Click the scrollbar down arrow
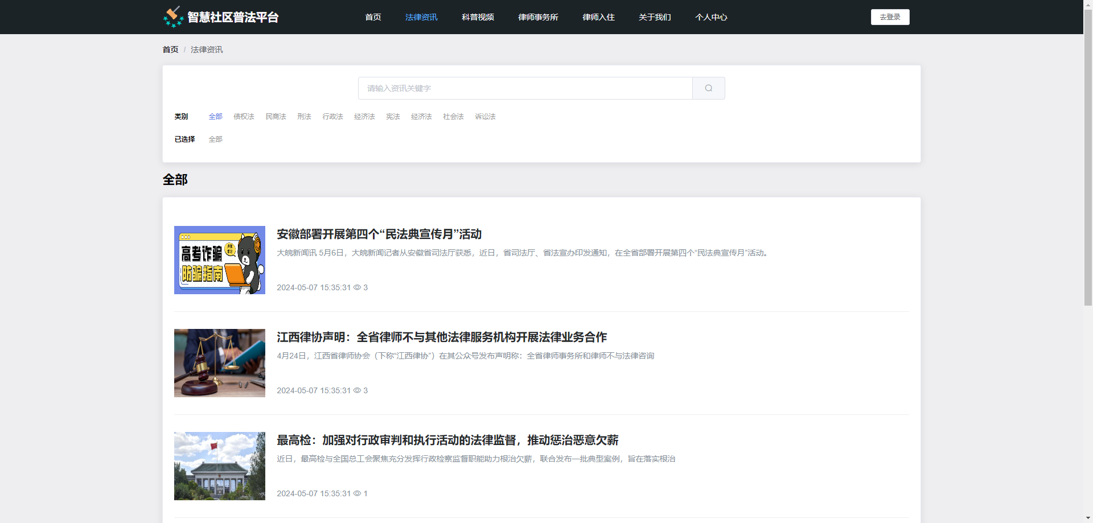Viewport: 1093px width, 523px height. [1088, 518]
